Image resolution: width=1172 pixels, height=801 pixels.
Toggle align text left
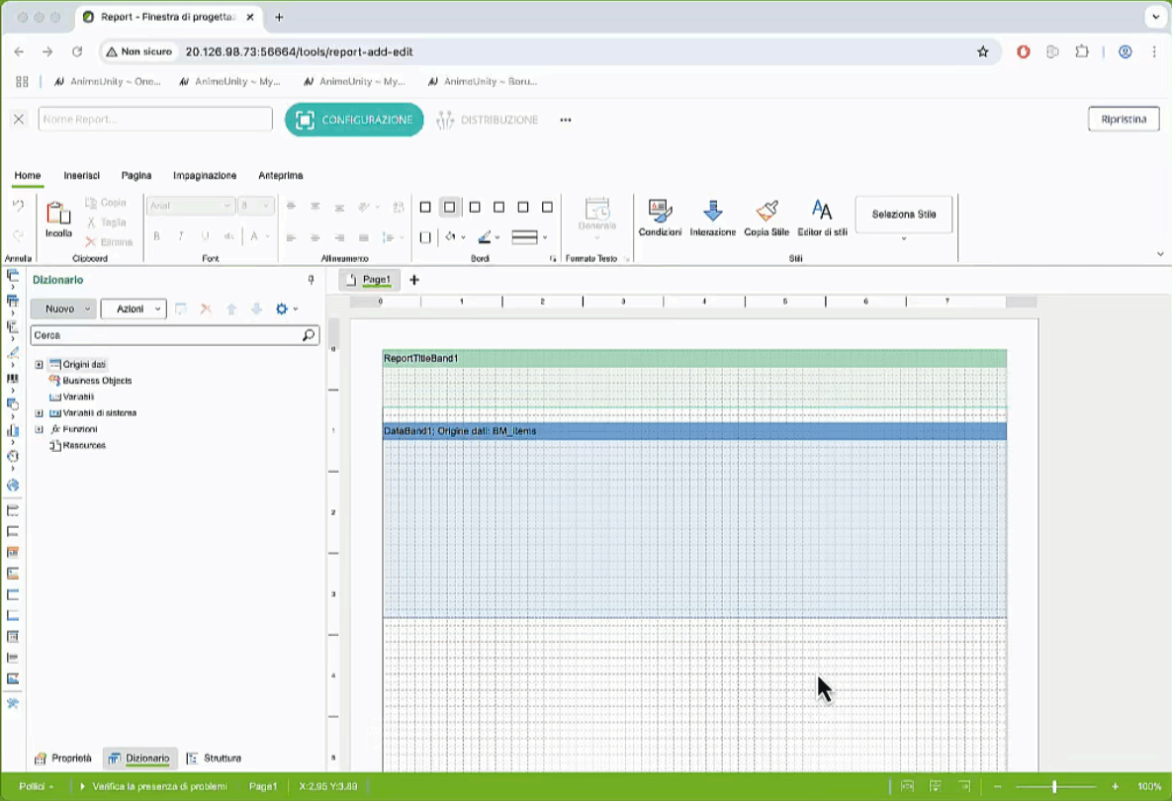tap(292, 237)
